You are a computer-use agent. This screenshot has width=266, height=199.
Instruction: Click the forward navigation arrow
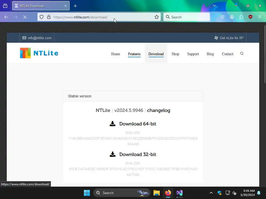(x=15, y=17)
